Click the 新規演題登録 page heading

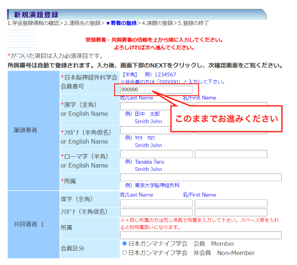(x=36, y=14)
